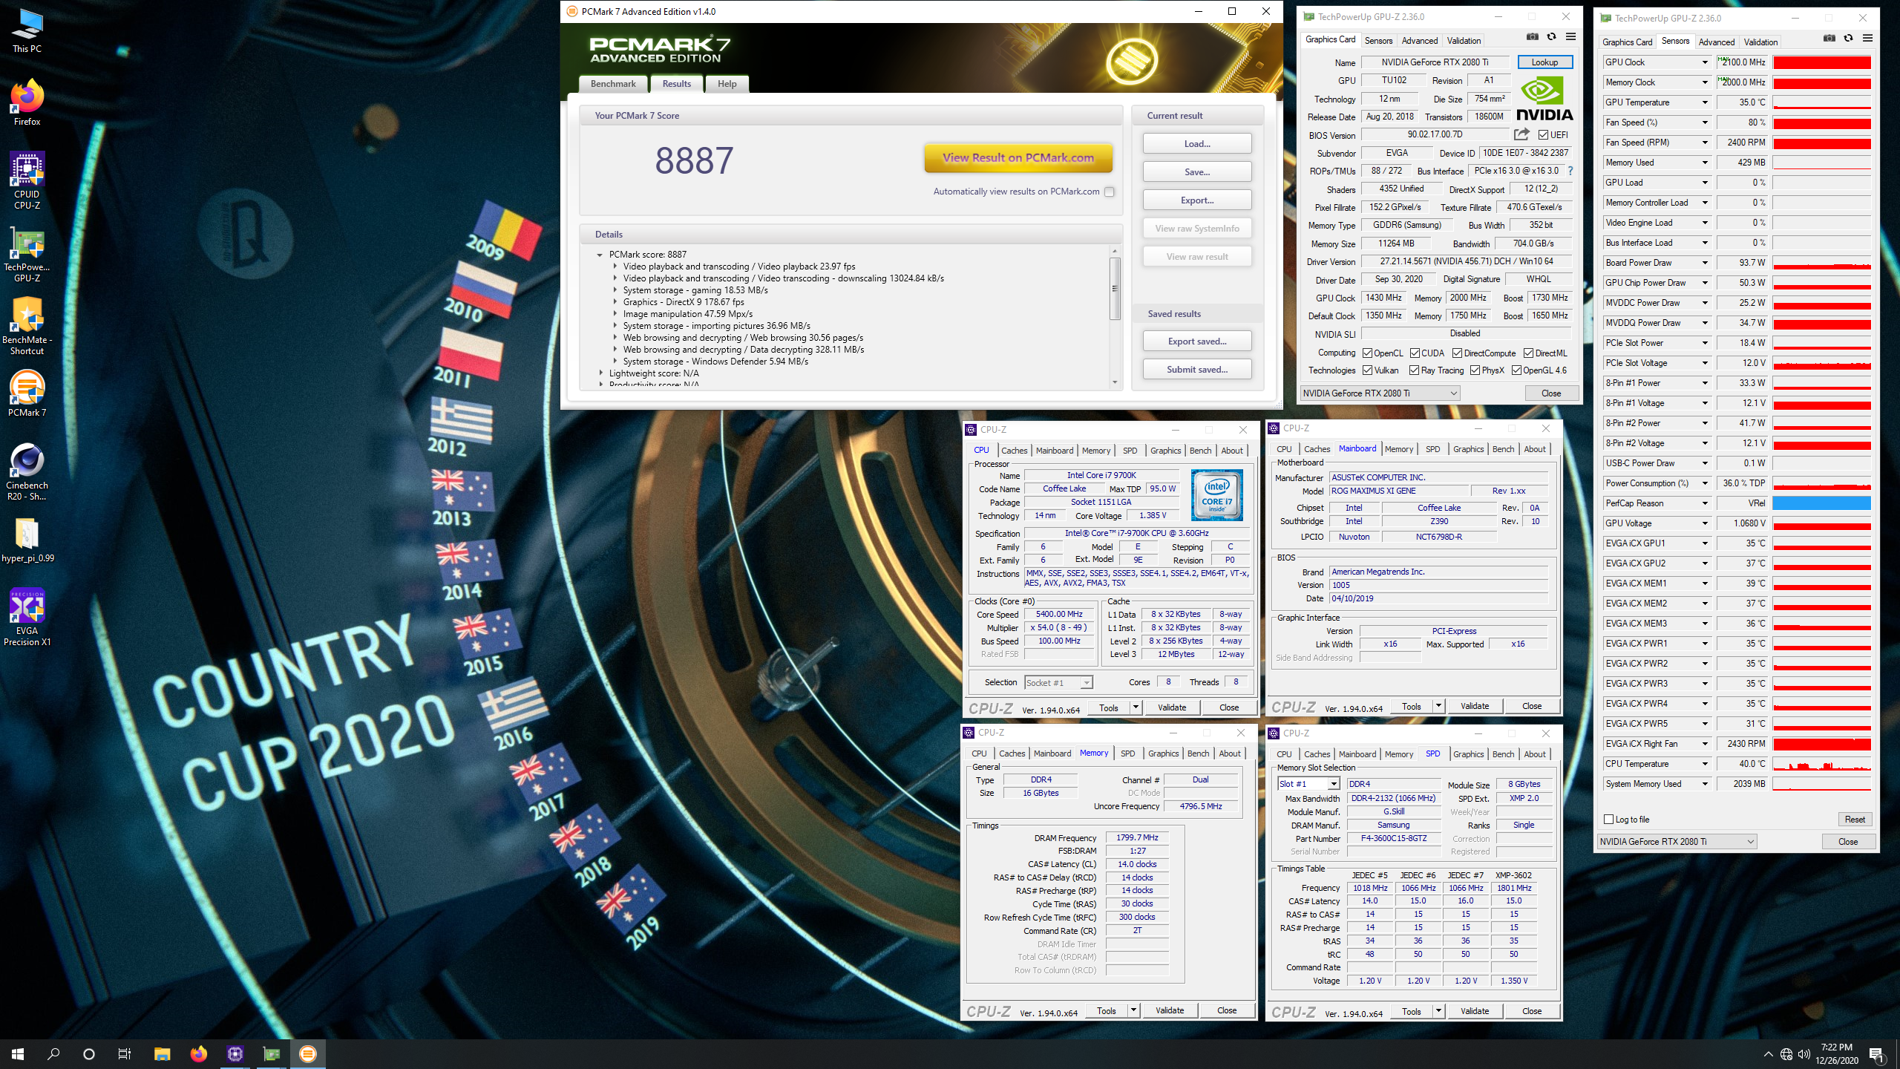The image size is (1900, 1069).
Task: Open Validation tab in GPU-Z Sensors window
Action: coord(1760,42)
